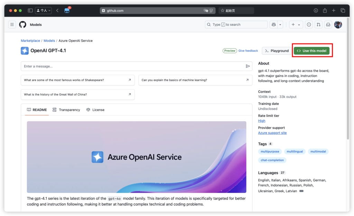The image size is (354, 216).
Task: Go to GitHub home via Octocat logo
Action: [x=22, y=24]
